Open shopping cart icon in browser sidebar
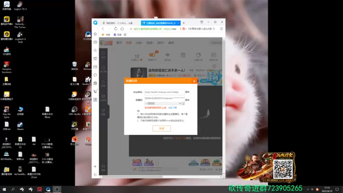 coord(95,91)
